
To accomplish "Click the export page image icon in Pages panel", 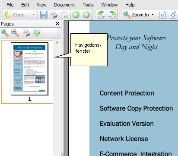I will tap(37, 33).
